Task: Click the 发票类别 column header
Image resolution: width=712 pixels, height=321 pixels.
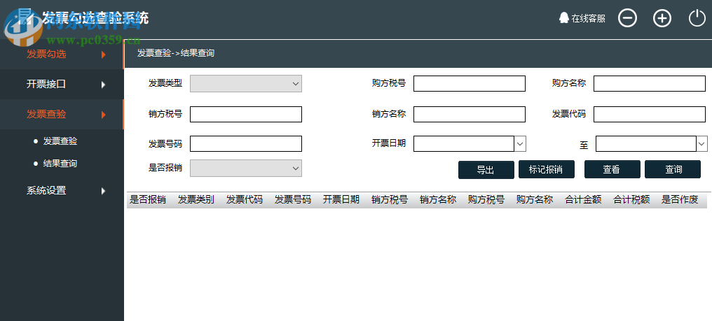Action: (x=196, y=199)
